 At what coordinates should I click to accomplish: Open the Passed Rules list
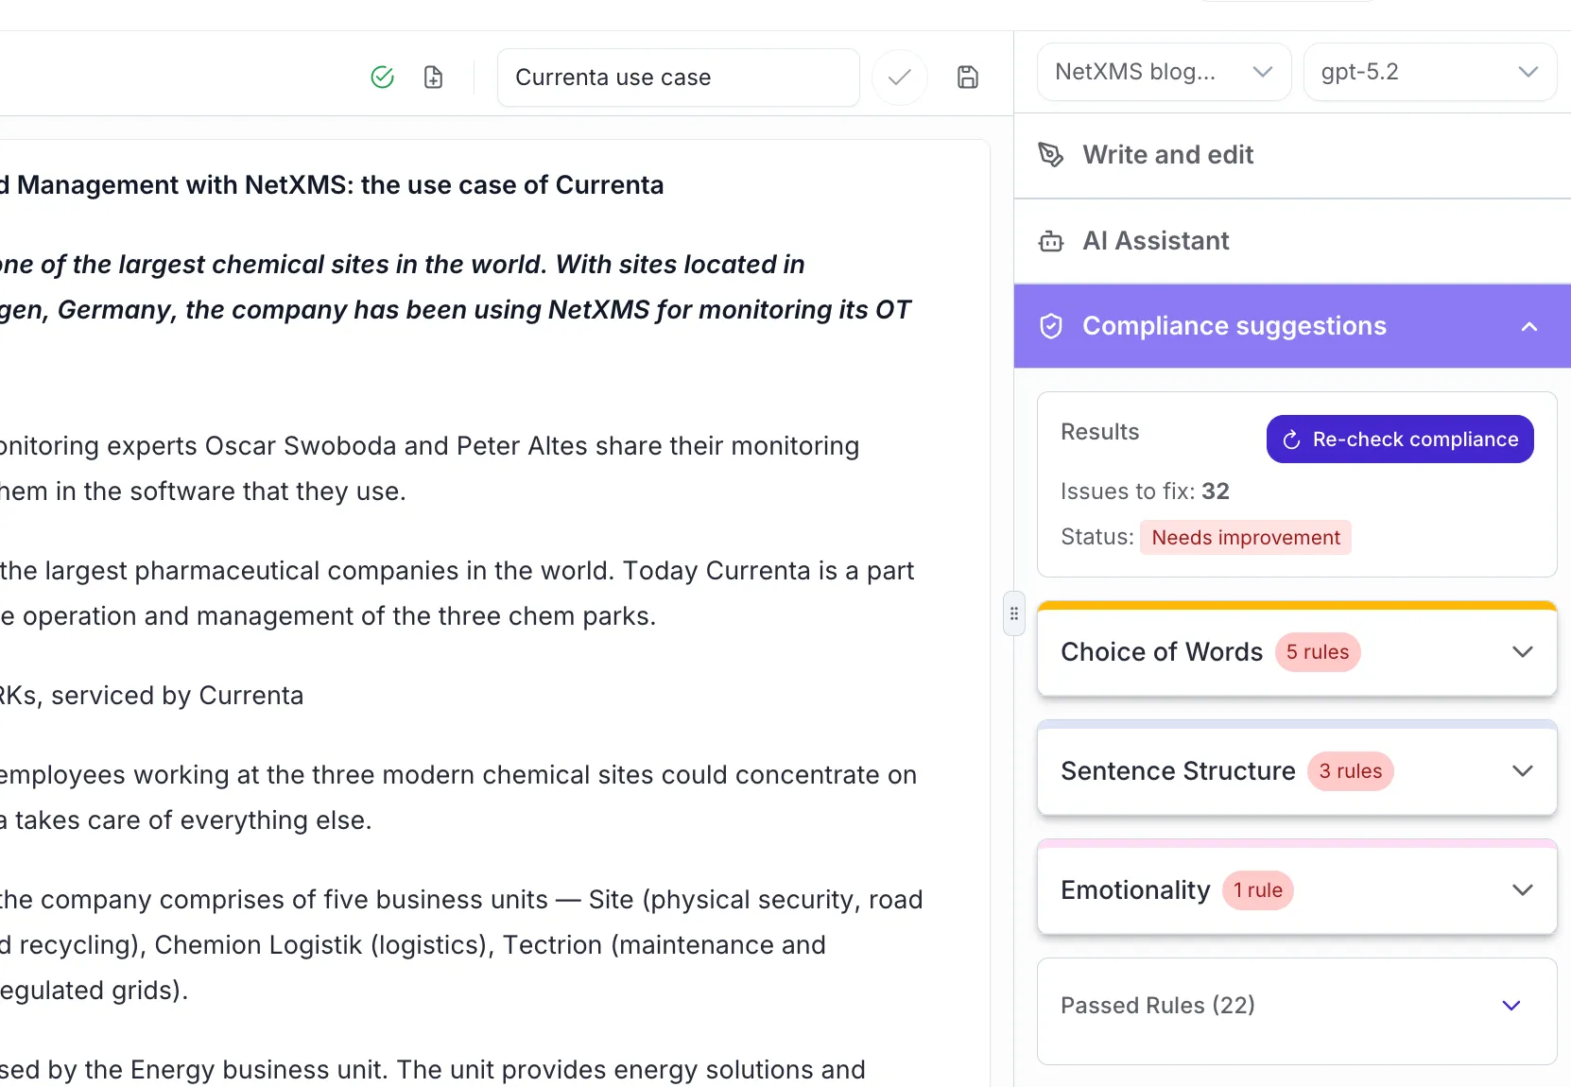1512,1005
